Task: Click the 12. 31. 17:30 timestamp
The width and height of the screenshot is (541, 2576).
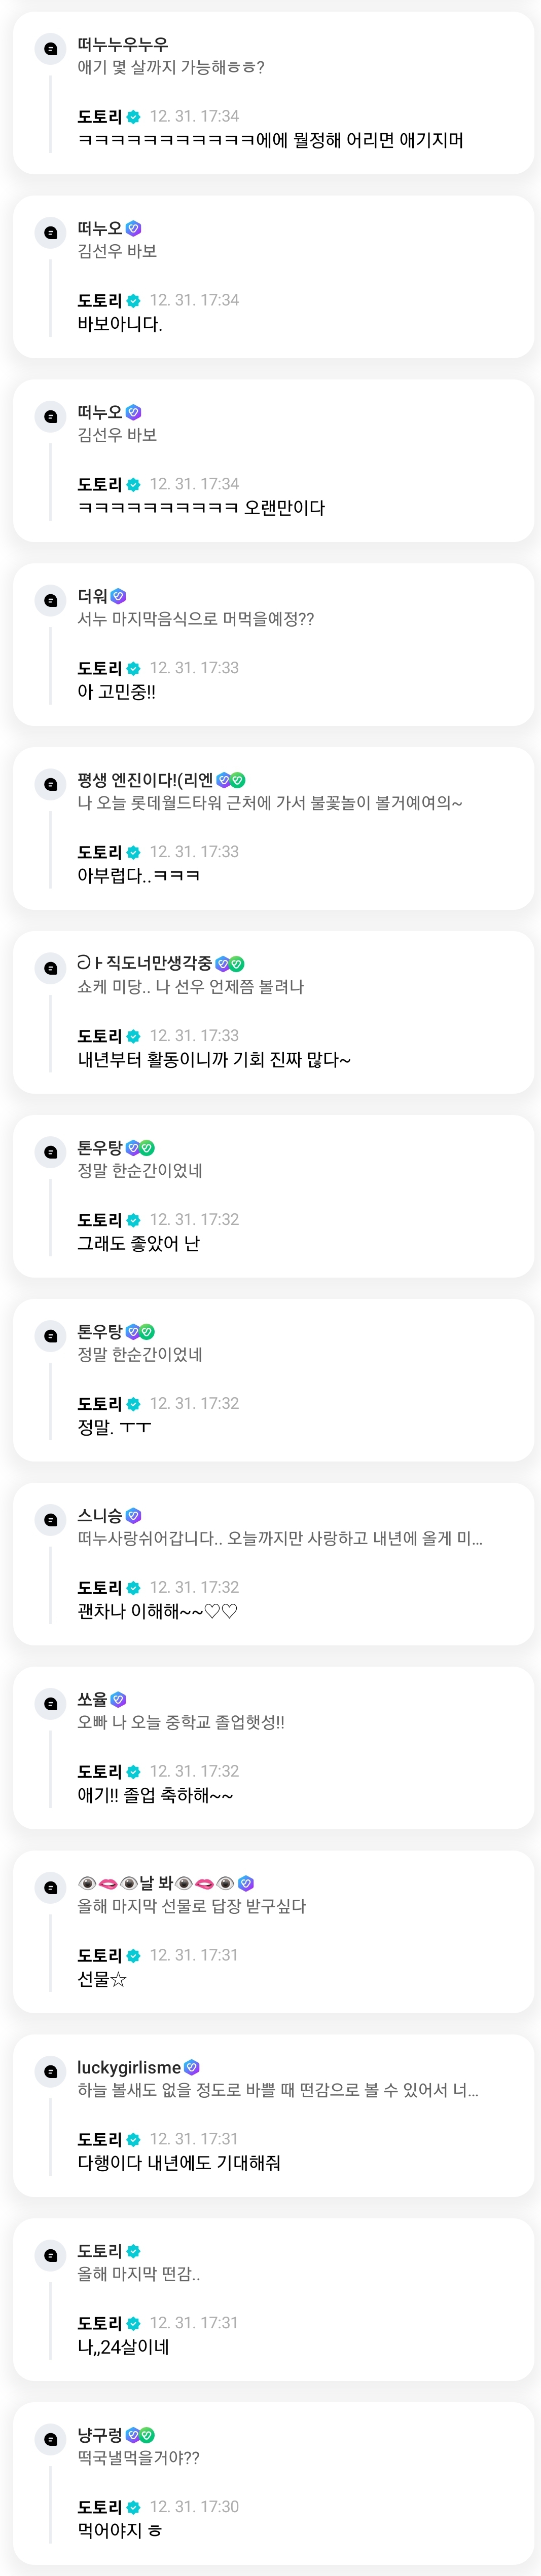Action: (x=194, y=2506)
